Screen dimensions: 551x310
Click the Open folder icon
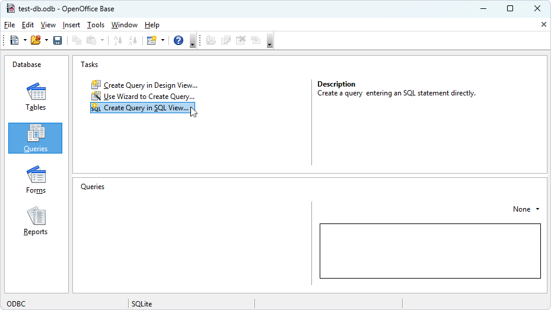(x=36, y=40)
